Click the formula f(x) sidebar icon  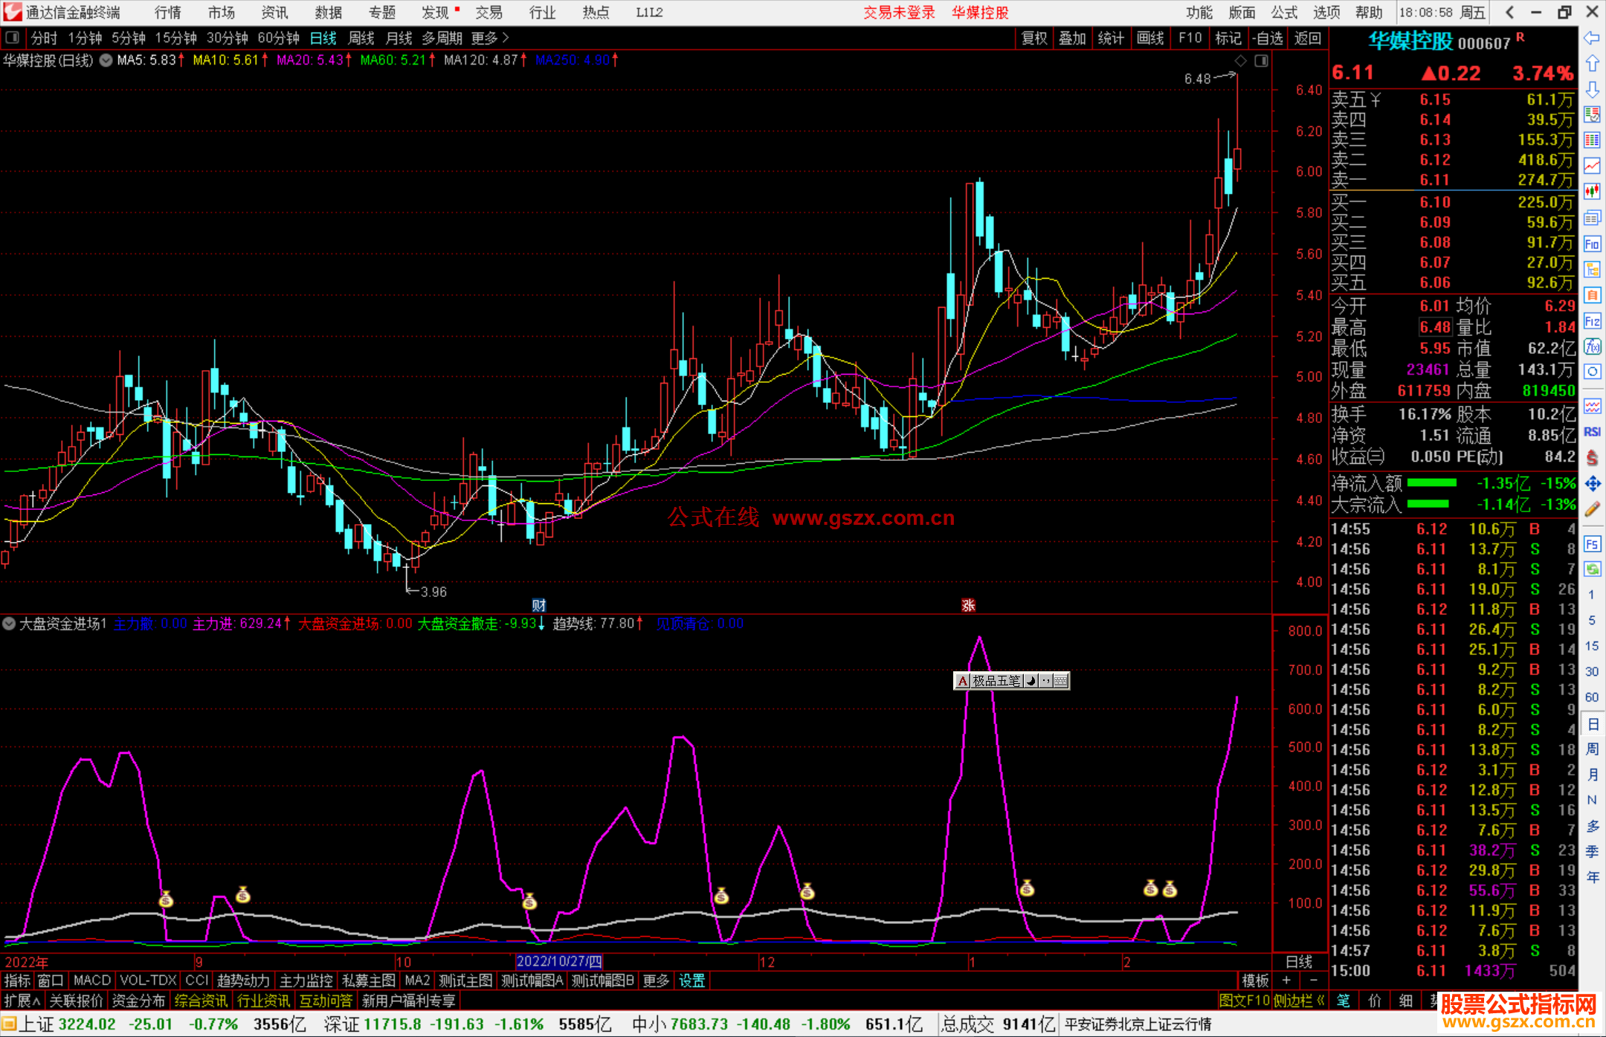tap(1592, 346)
